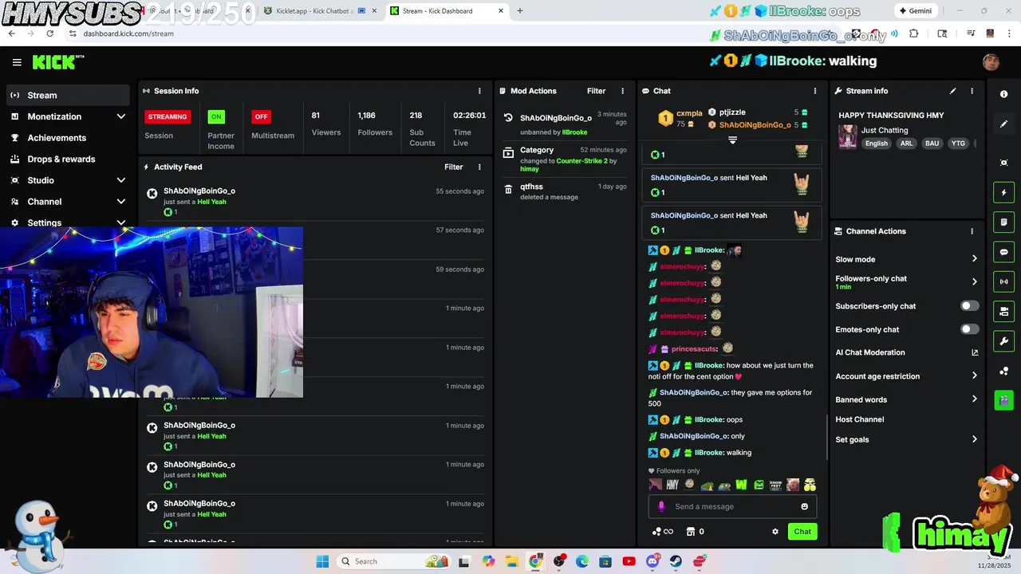Image resolution: width=1021 pixels, height=574 pixels.
Task: Open the Discord app from the taskbar
Action: pos(652,561)
